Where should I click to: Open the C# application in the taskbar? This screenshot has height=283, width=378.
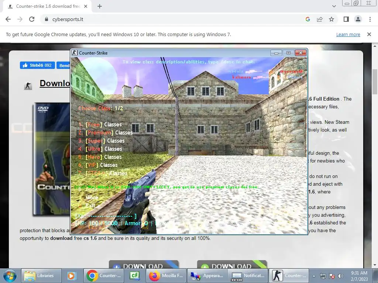click(x=135, y=276)
